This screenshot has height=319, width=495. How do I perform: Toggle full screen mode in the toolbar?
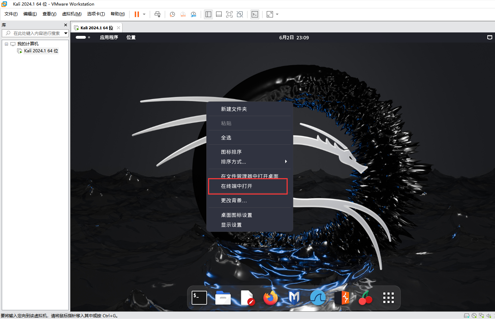coord(229,14)
